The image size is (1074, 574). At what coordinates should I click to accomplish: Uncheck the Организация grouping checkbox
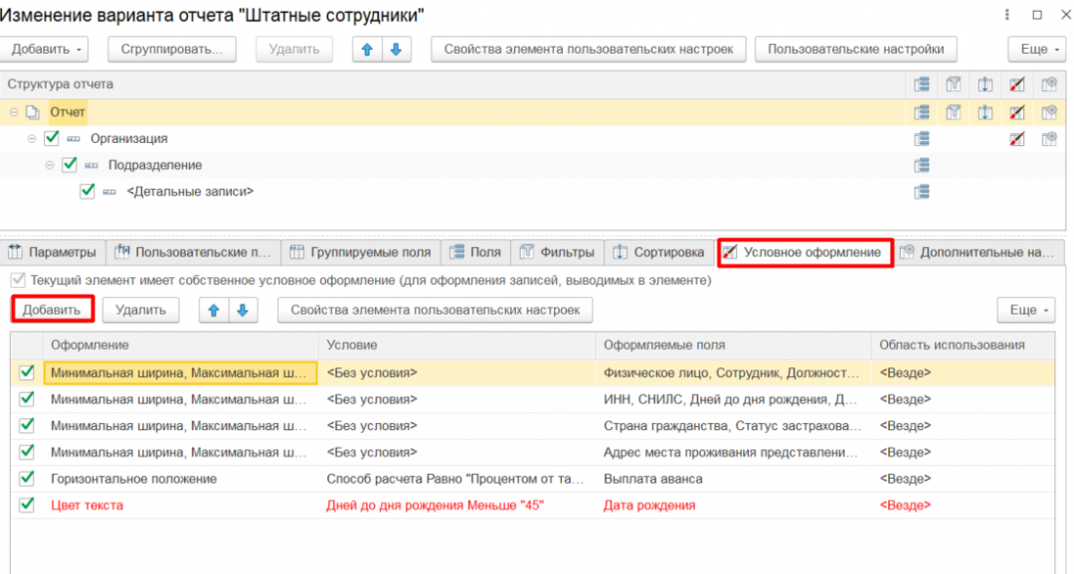coord(52,138)
